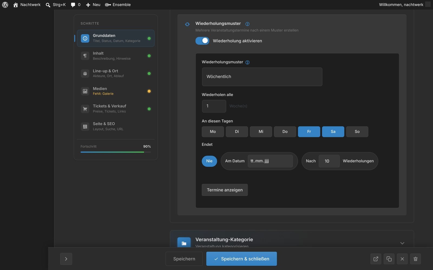
Task: Click the WordPress logo icon
Action: click(x=5, y=5)
